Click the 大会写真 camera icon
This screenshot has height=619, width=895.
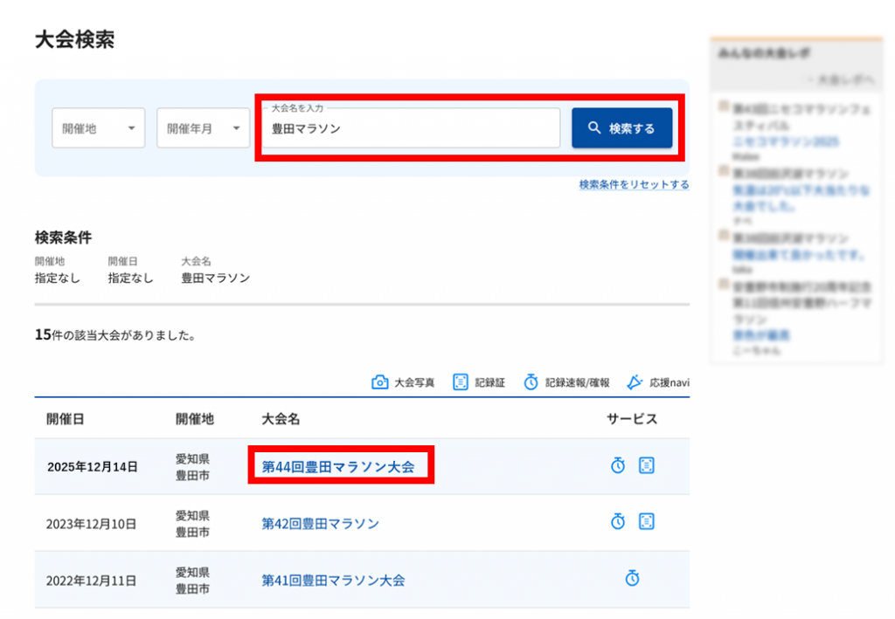pyautogui.click(x=379, y=382)
